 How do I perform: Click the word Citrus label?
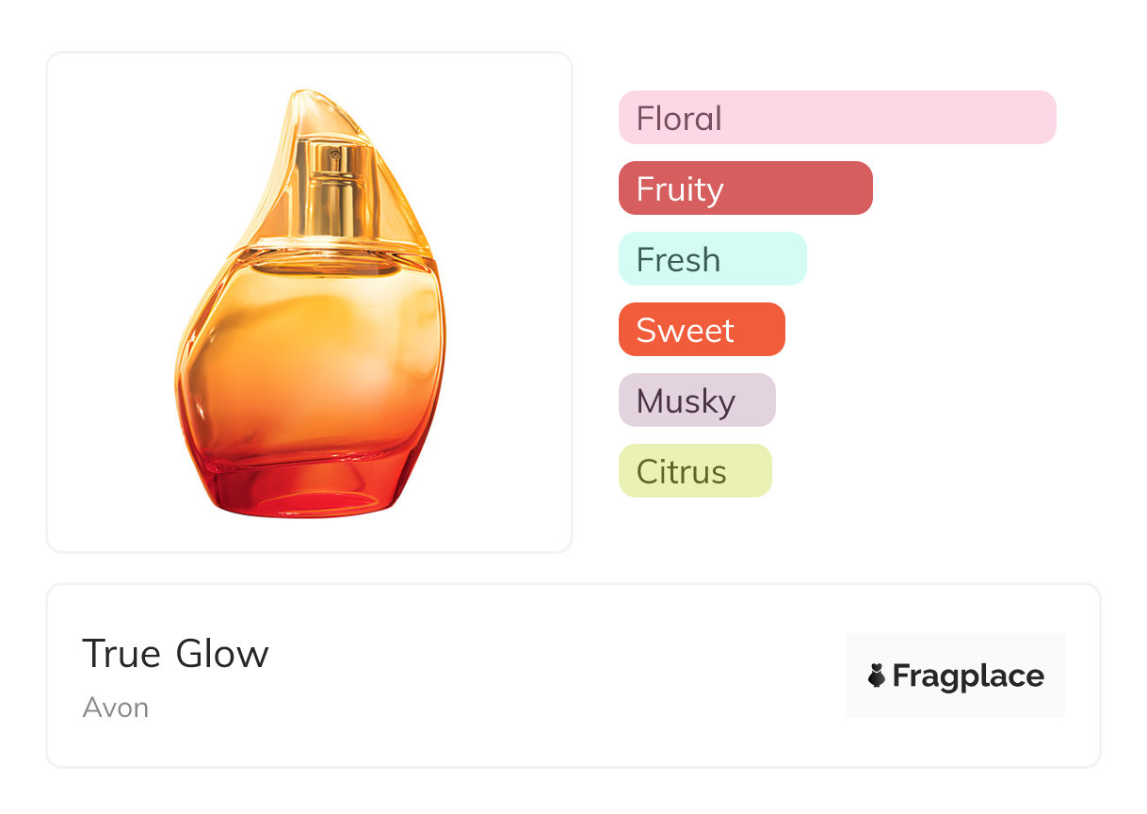(x=682, y=472)
